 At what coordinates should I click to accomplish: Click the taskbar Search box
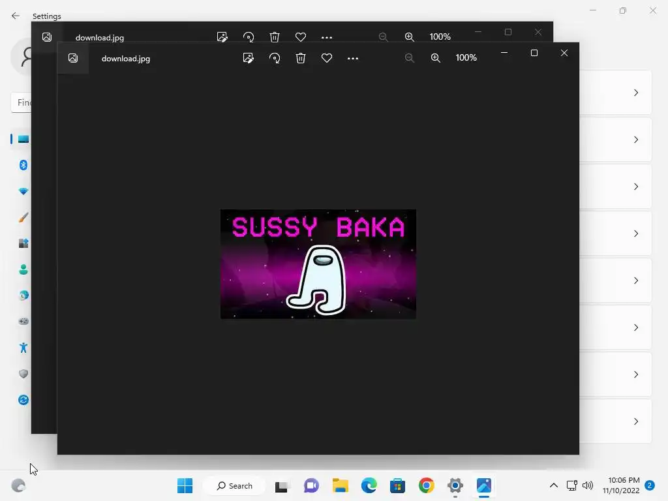(234, 485)
